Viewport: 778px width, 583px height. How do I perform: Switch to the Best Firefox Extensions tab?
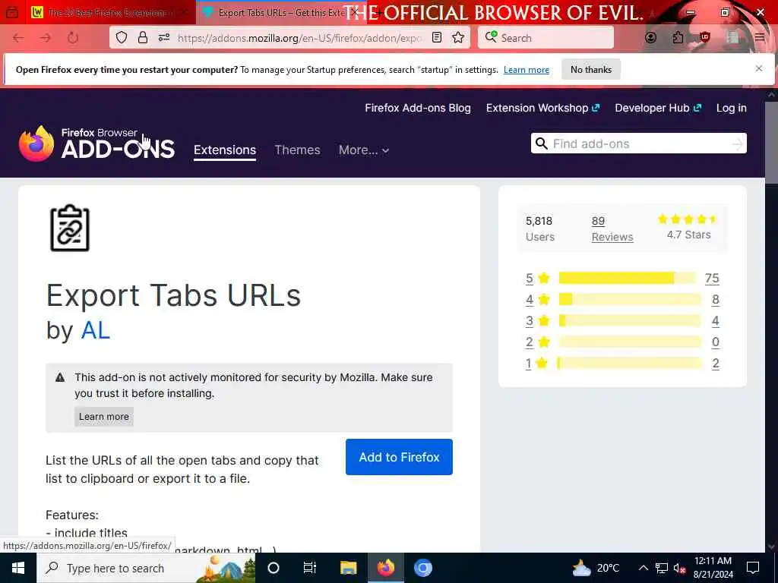109,12
